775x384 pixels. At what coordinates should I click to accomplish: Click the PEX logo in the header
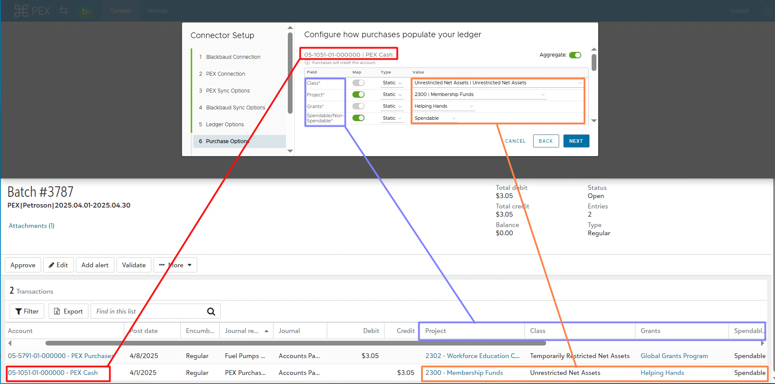(x=32, y=11)
